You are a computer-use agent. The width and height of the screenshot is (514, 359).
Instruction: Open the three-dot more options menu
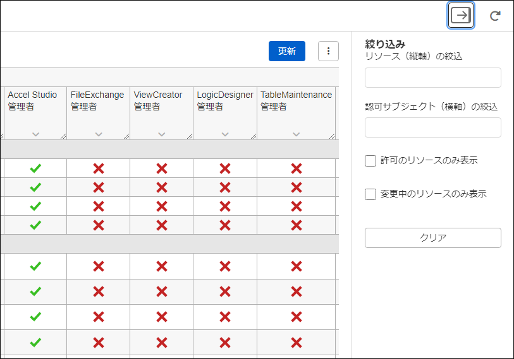[x=328, y=51]
